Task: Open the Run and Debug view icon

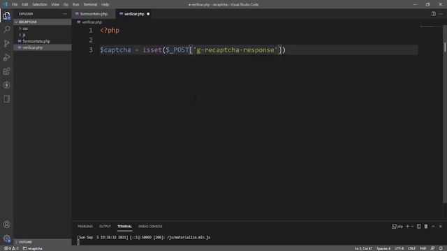Action: pos(6,57)
